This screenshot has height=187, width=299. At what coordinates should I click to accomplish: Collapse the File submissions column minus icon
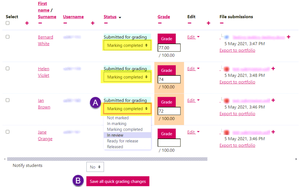click(222, 23)
